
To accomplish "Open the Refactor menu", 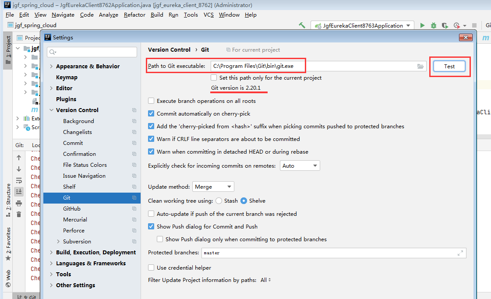I will 134,15.
